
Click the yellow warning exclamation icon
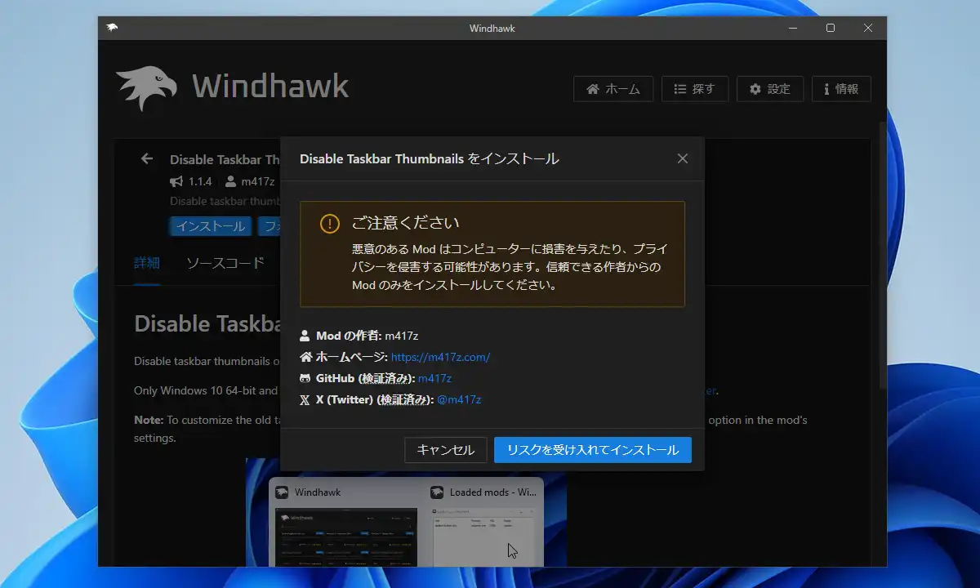click(x=329, y=224)
